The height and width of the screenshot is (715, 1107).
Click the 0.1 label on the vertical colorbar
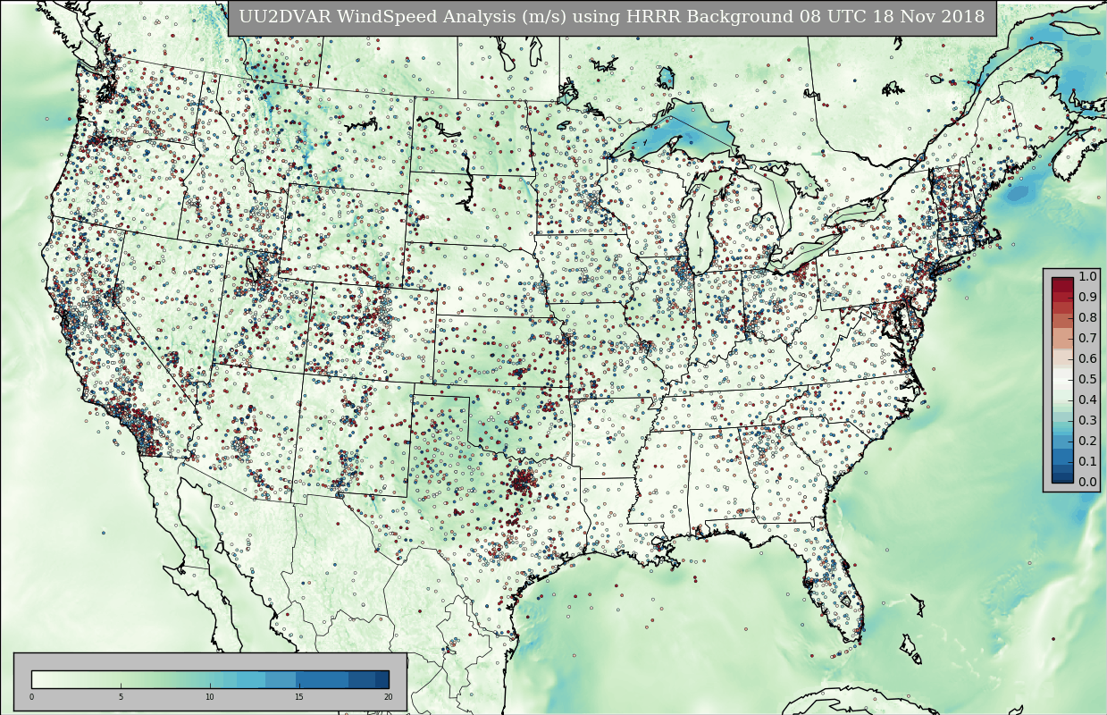pos(1087,461)
